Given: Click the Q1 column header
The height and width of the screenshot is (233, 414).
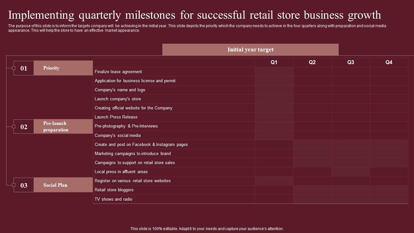Looking at the screenshot, I should 274,62.
